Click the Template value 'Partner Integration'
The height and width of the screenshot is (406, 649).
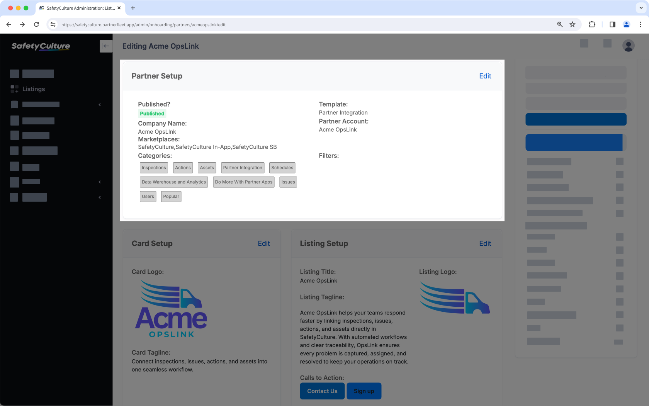coord(343,113)
